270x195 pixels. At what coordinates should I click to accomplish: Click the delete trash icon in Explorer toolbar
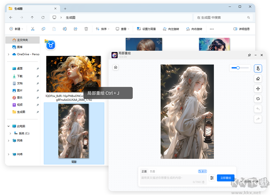86,29
